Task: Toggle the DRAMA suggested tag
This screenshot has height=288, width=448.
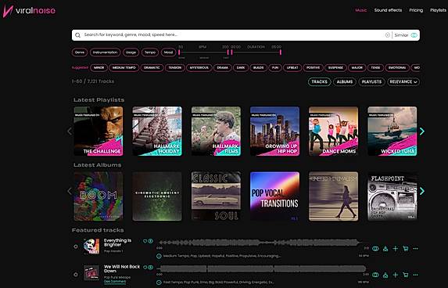Action: (x=223, y=68)
